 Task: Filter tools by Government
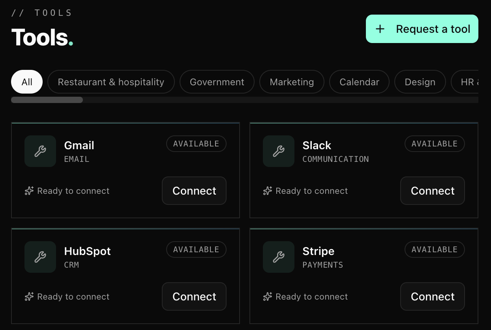(x=217, y=82)
